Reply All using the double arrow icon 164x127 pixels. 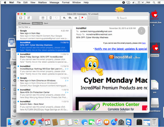click(x=70, y=18)
